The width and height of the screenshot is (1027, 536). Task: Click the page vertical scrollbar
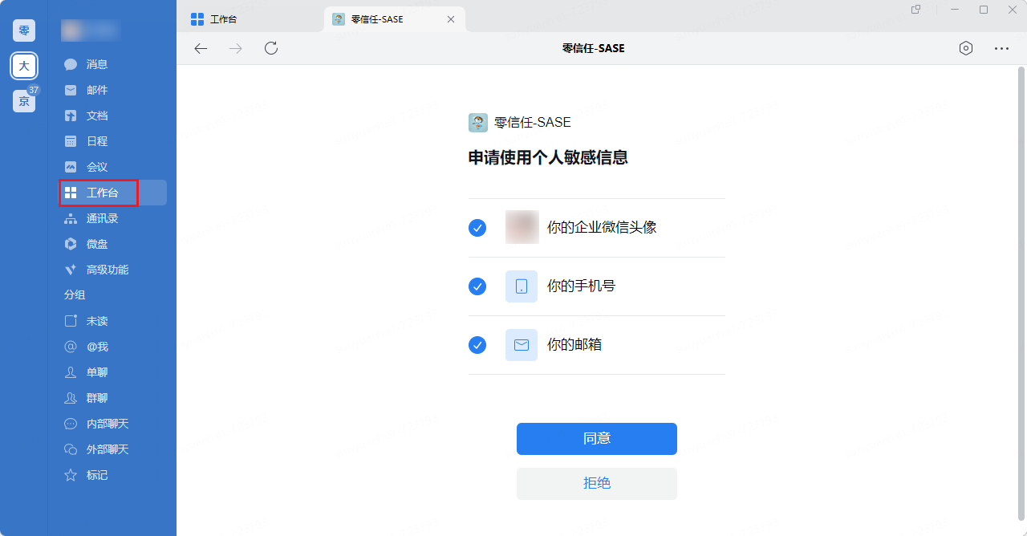(x=1021, y=293)
